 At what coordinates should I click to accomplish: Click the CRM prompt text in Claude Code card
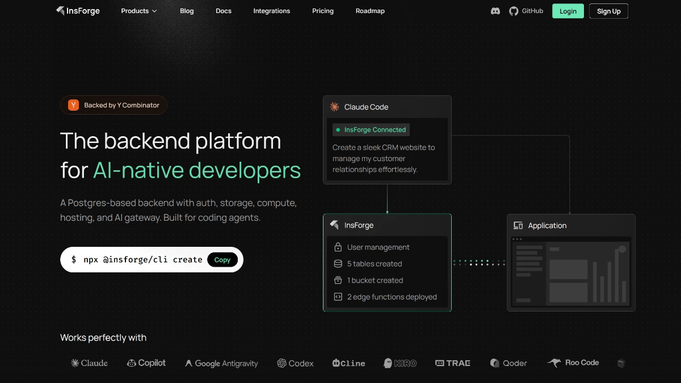[384, 158]
